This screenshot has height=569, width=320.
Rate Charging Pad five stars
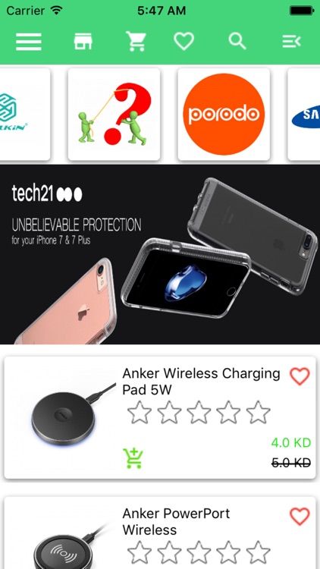pos(258,412)
